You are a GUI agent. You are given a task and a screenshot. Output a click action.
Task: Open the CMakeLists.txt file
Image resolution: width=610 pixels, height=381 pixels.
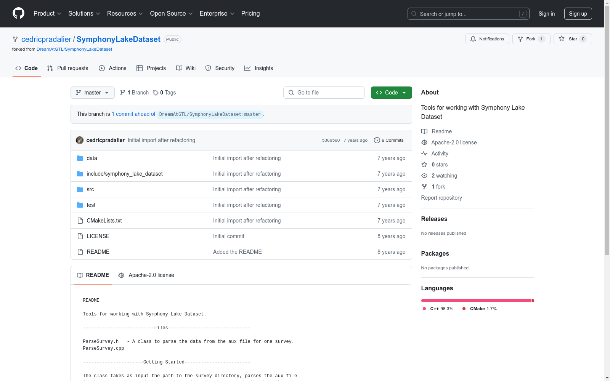(104, 221)
